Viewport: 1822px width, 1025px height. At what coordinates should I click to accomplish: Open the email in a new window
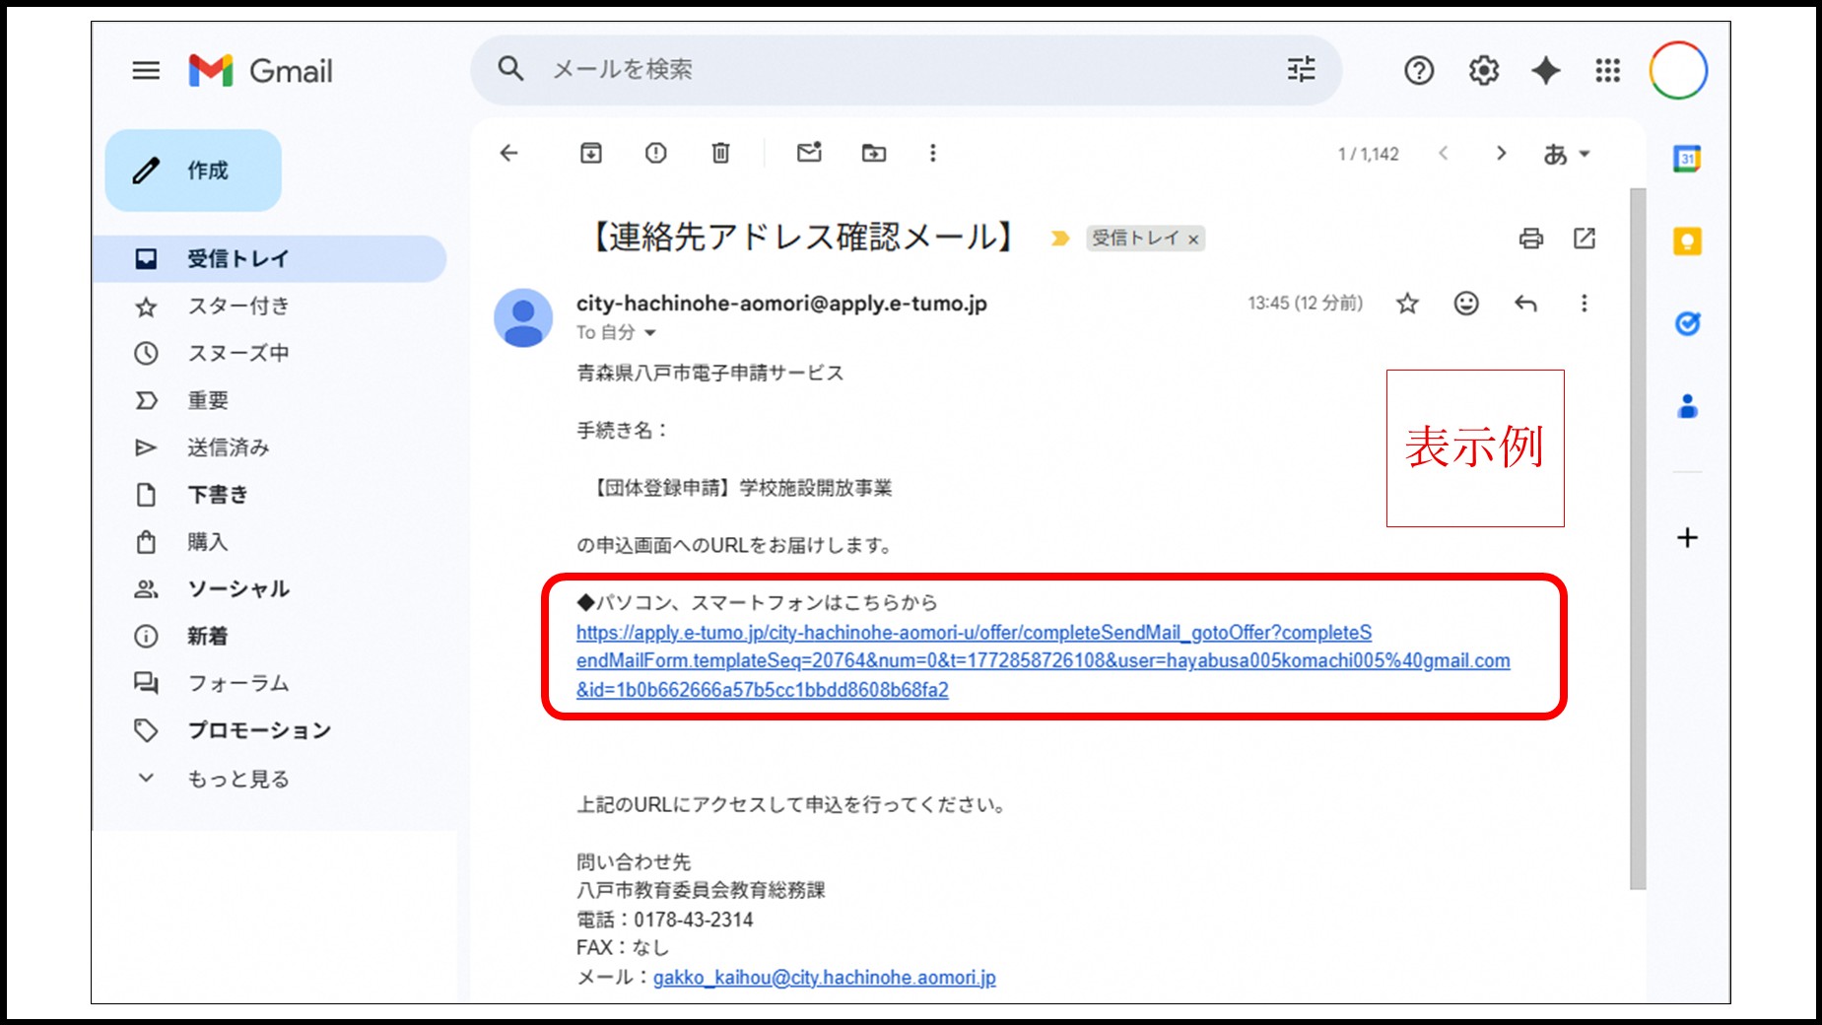tap(1585, 238)
